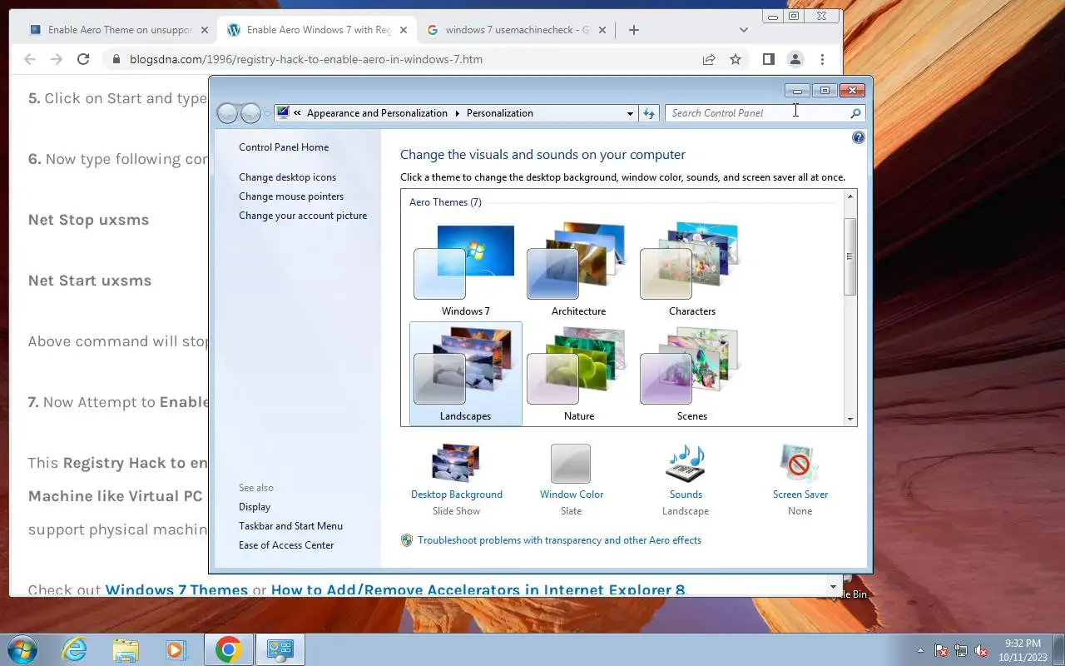
Task: Click the muted volume tray icon
Action: pyautogui.click(x=981, y=650)
